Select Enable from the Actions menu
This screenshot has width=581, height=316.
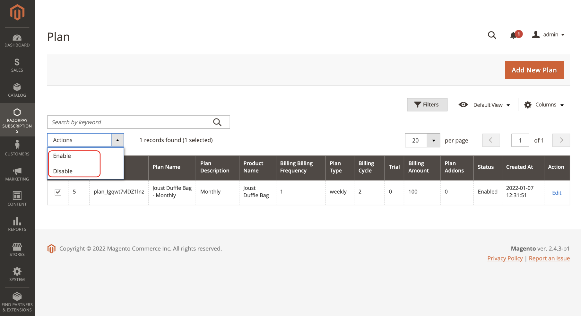[62, 156]
